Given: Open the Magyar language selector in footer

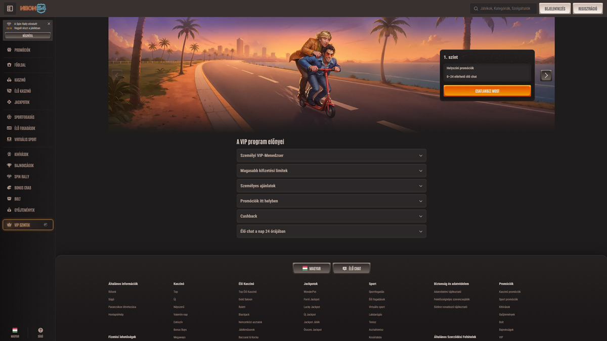Looking at the screenshot, I should [312, 268].
